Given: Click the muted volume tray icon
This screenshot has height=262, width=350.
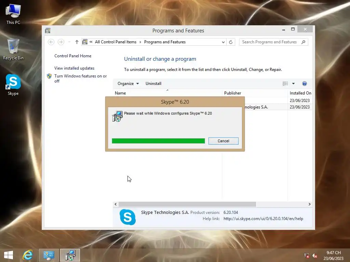Looking at the screenshot, I should pyautogui.click(x=315, y=256).
